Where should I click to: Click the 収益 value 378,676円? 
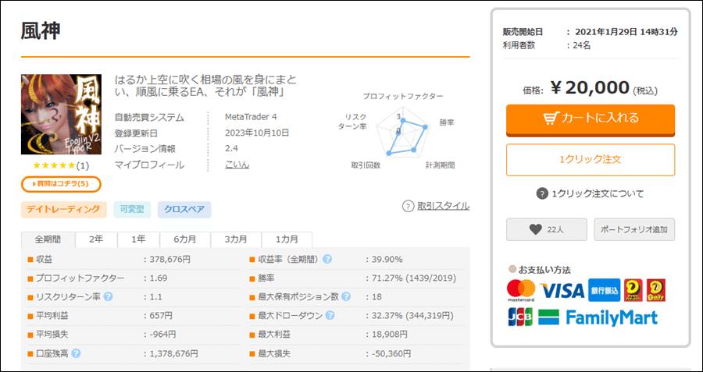[x=169, y=259]
